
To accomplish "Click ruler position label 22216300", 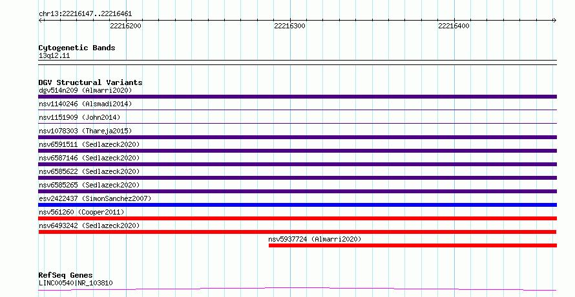I will (x=289, y=26).
